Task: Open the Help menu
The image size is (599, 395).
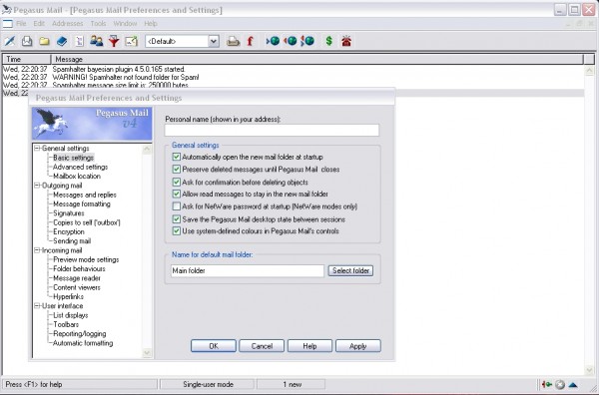Action: pyautogui.click(x=151, y=24)
